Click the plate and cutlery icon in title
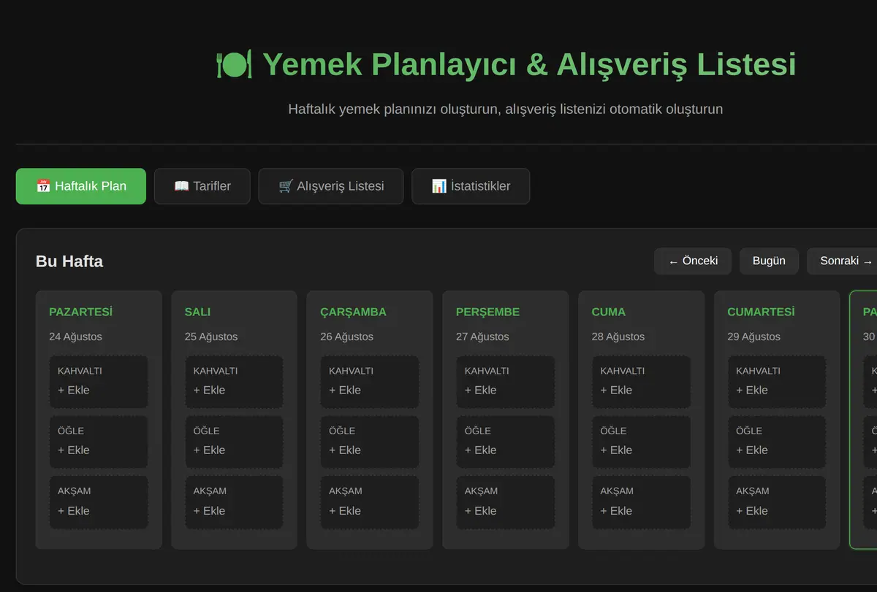This screenshot has width=877, height=592. coord(234,64)
